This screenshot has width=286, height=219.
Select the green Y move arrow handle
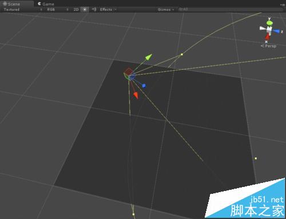click(x=149, y=57)
